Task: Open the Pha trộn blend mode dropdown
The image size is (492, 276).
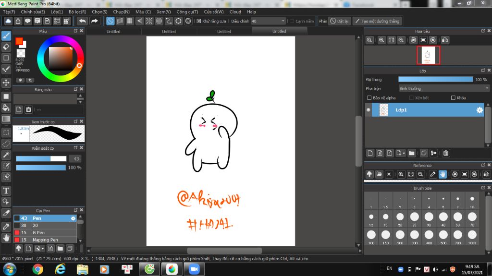Action: 444,88
